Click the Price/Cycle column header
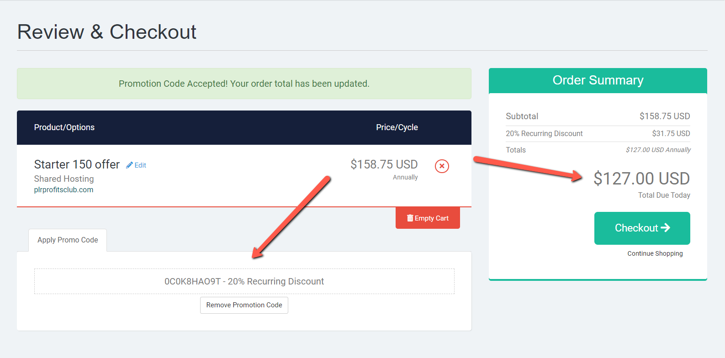The image size is (725, 358). 397,127
